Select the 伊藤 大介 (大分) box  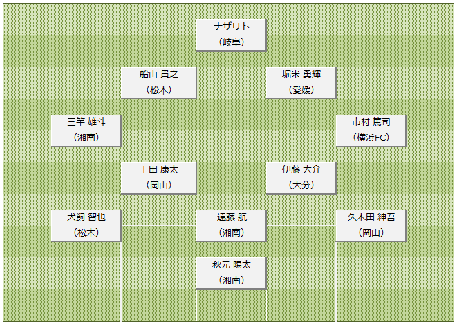tap(301, 178)
